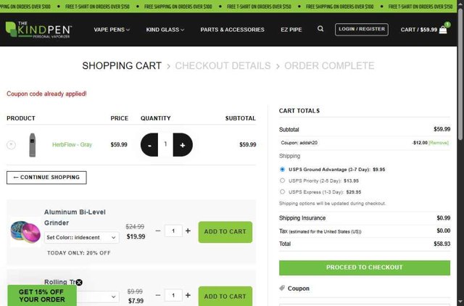Decrease HerbFlow quantity with minus button
Image resolution: width=464 pixels, height=306 pixels.
(149, 145)
